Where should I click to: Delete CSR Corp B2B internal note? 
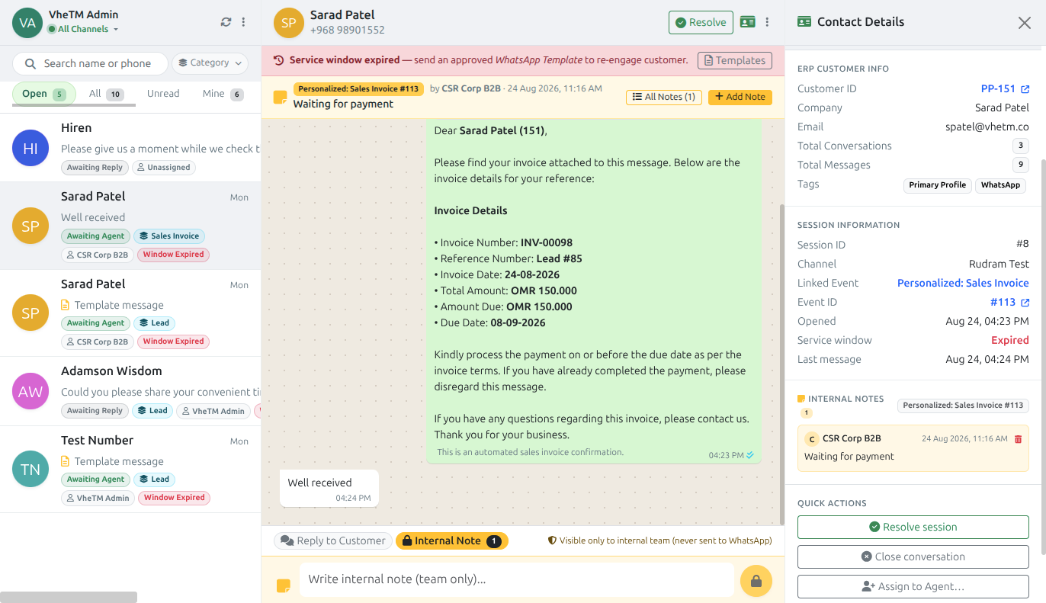(x=1018, y=439)
